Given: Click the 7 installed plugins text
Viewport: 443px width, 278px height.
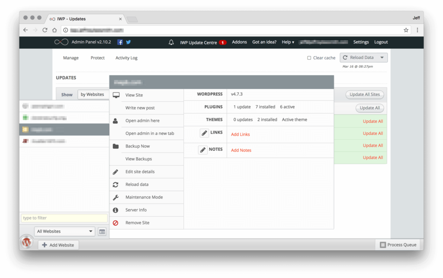Looking at the screenshot, I should click(265, 107).
